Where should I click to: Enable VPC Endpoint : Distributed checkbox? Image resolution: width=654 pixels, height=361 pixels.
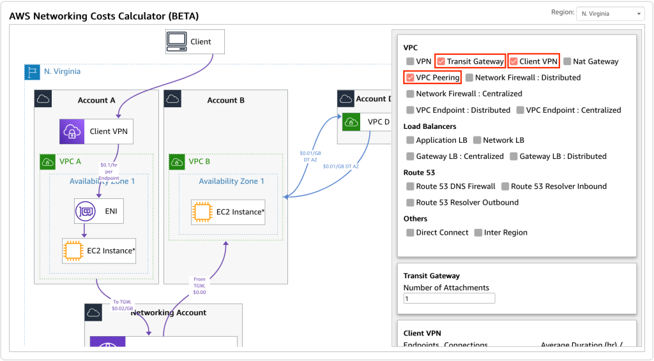[410, 110]
